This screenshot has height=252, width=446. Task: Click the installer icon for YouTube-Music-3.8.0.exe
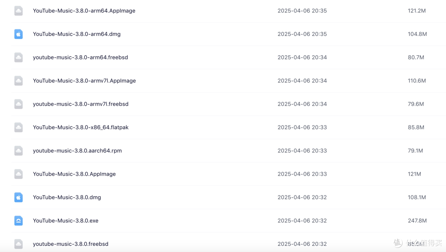click(19, 221)
